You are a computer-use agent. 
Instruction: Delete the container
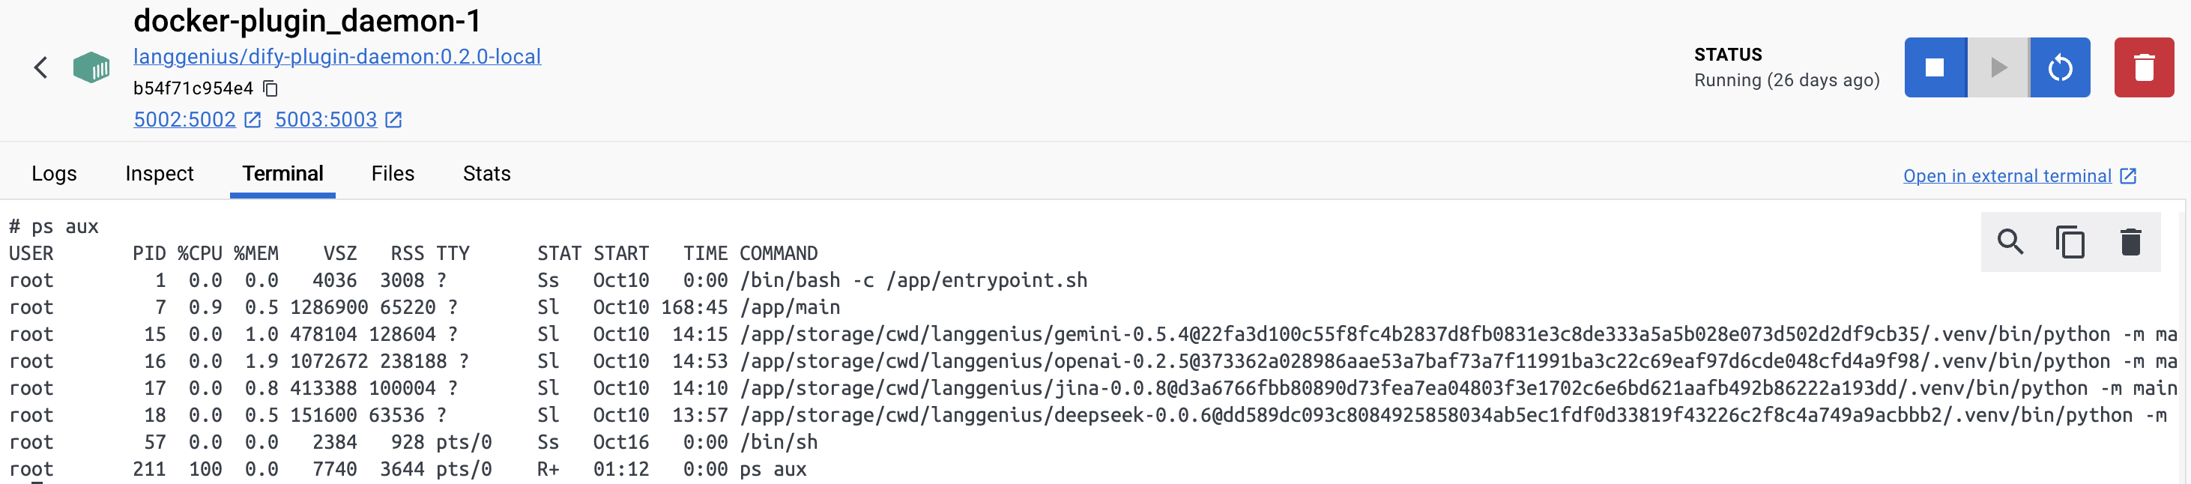2143,67
